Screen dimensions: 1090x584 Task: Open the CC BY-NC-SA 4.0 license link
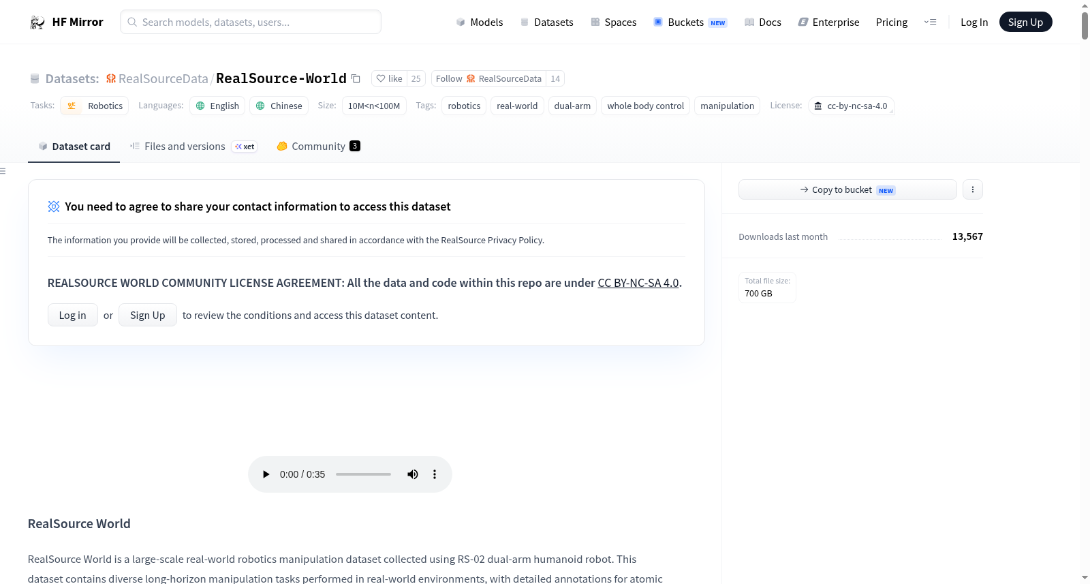pyautogui.click(x=638, y=283)
